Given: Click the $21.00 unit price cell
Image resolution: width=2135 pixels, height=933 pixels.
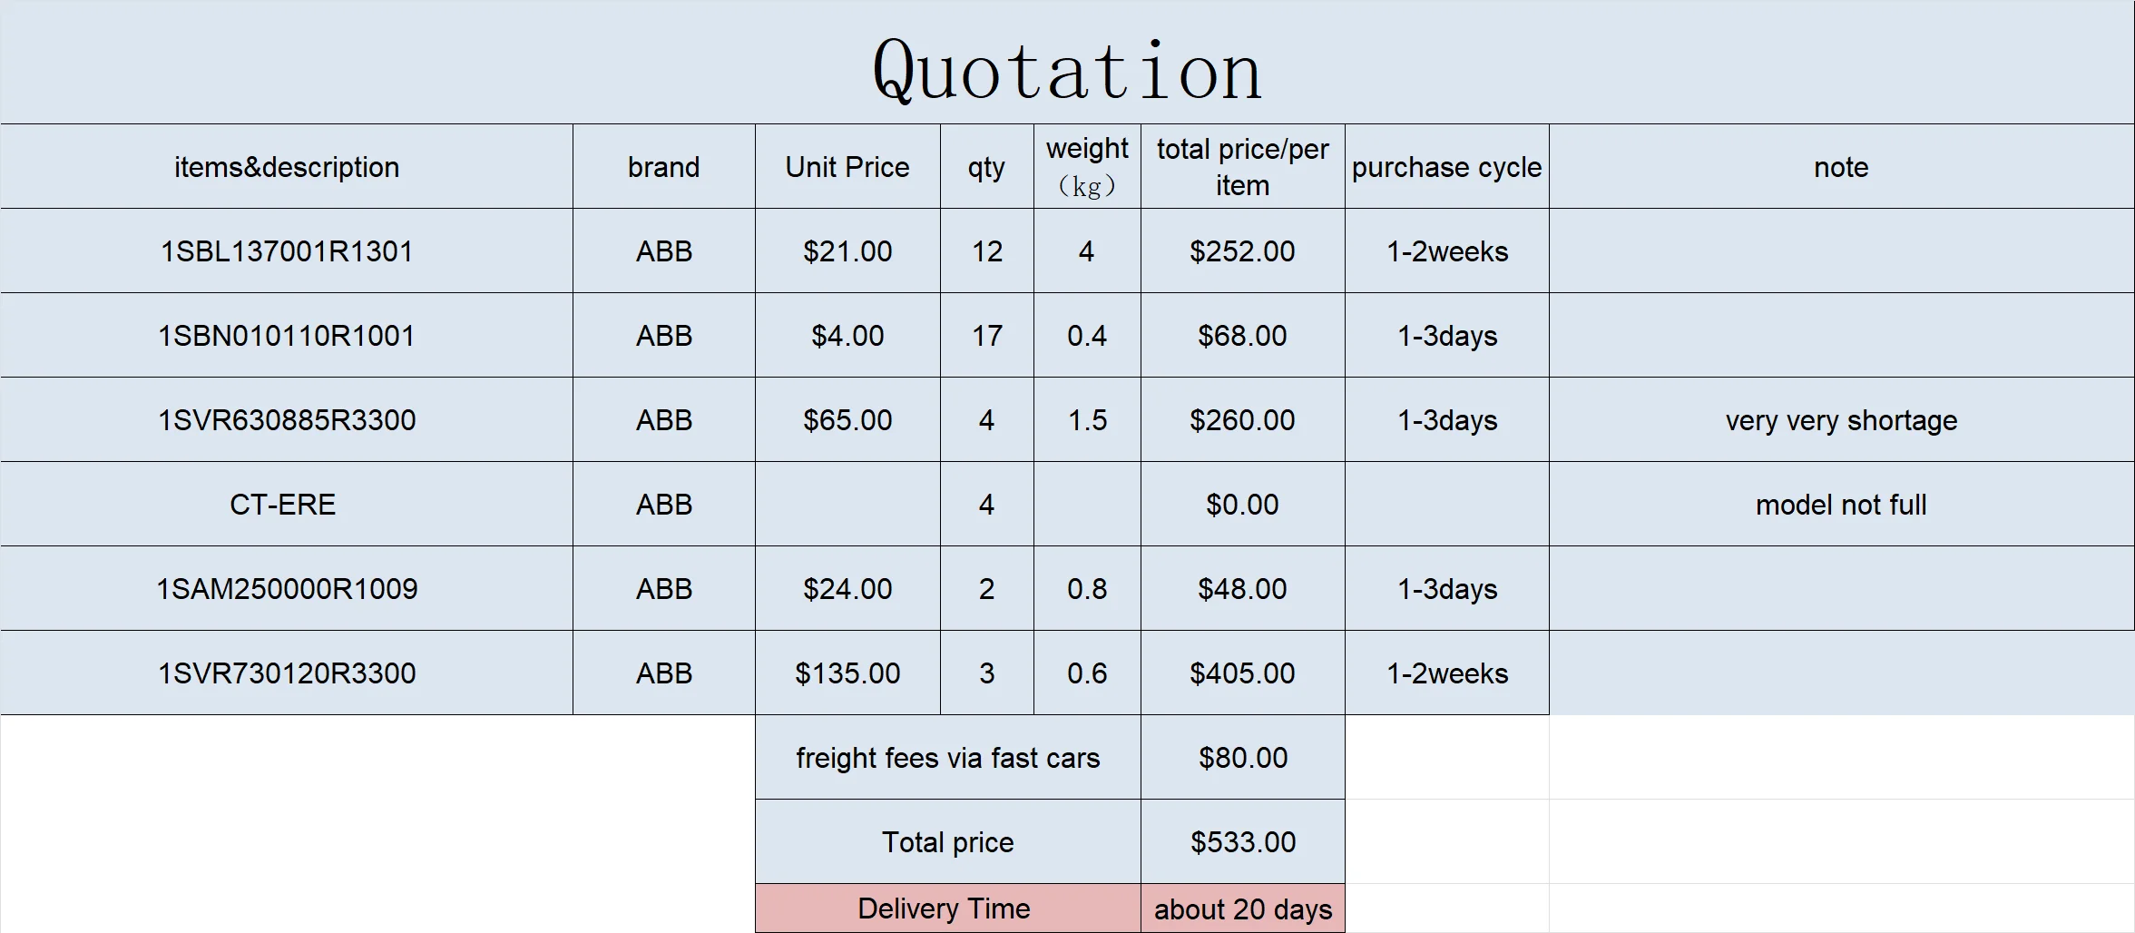Looking at the screenshot, I should point(847,251).
